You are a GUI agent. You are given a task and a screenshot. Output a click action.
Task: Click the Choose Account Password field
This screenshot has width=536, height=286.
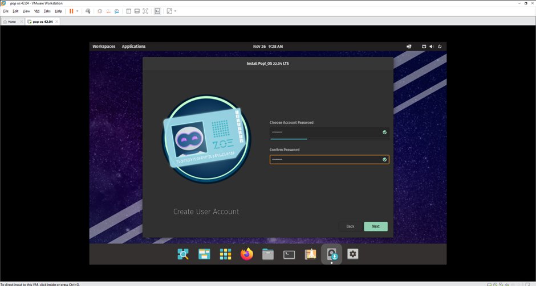coord(325,132)
